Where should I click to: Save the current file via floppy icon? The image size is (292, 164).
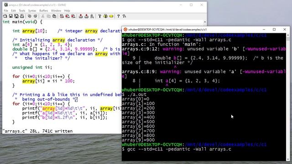coord(10,16)
